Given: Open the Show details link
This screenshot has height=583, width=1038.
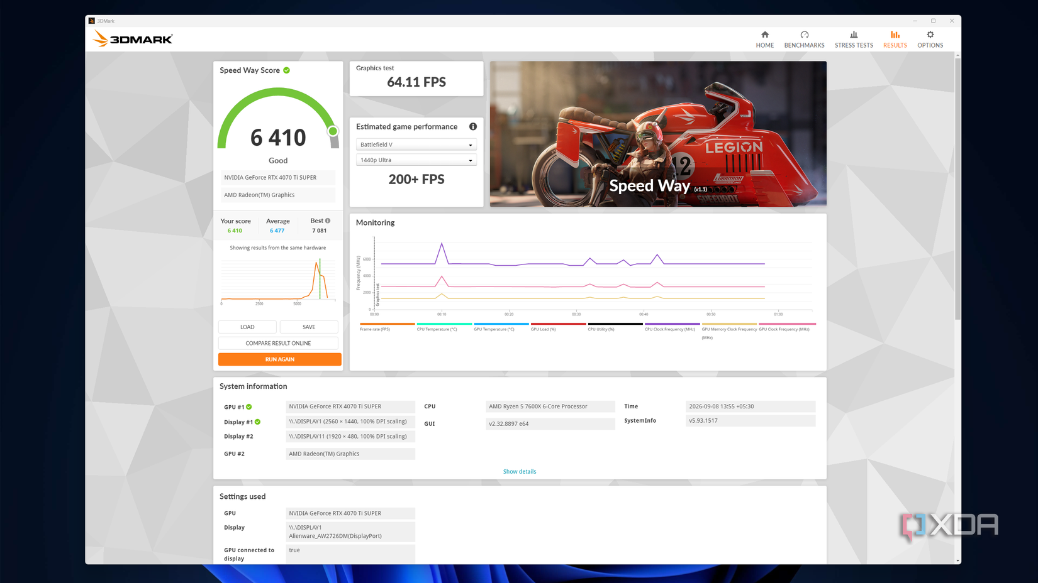Looking at the screenshot, I should click(520, 471).
